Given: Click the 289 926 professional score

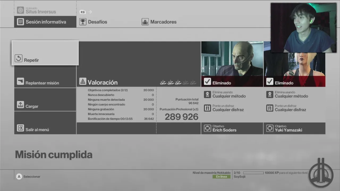Looking at the screenshot, I should click(181, 117).
